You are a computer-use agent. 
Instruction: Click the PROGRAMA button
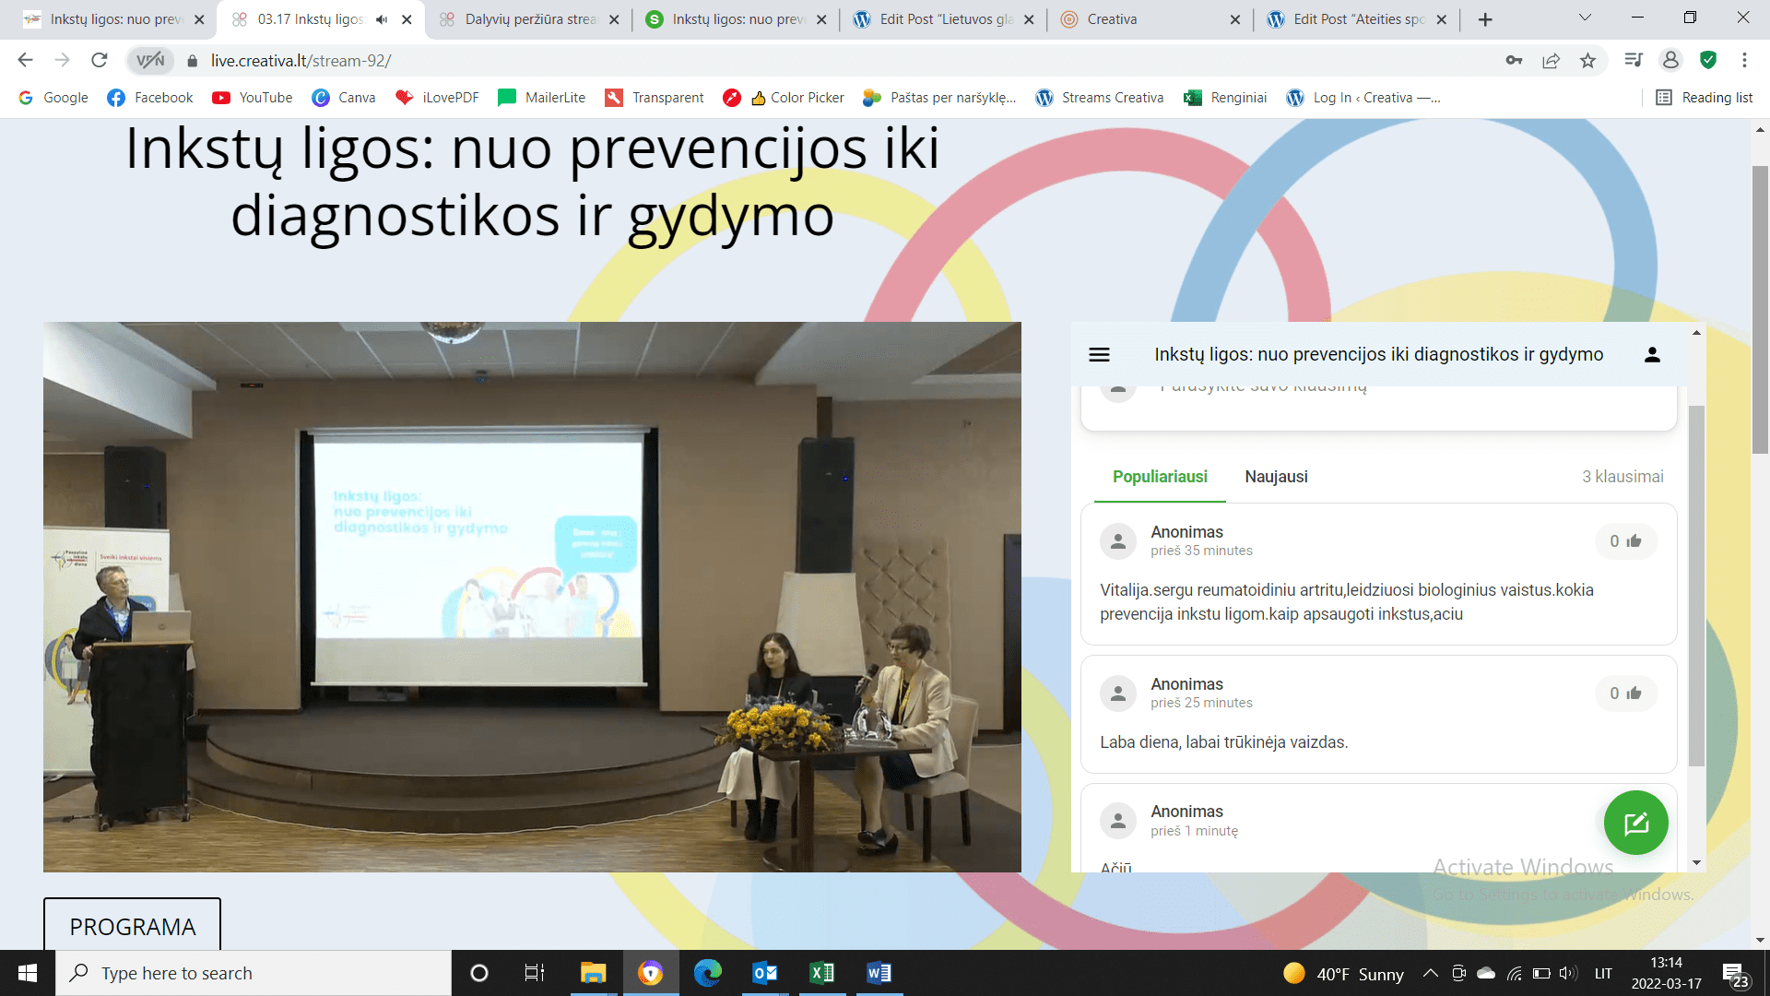(x=132, y=925)
